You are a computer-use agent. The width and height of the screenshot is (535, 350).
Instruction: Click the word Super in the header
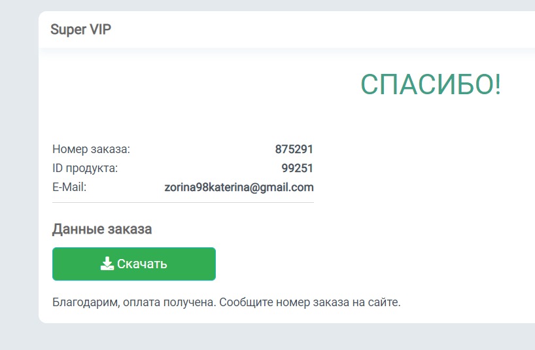[x=68, y=29]
